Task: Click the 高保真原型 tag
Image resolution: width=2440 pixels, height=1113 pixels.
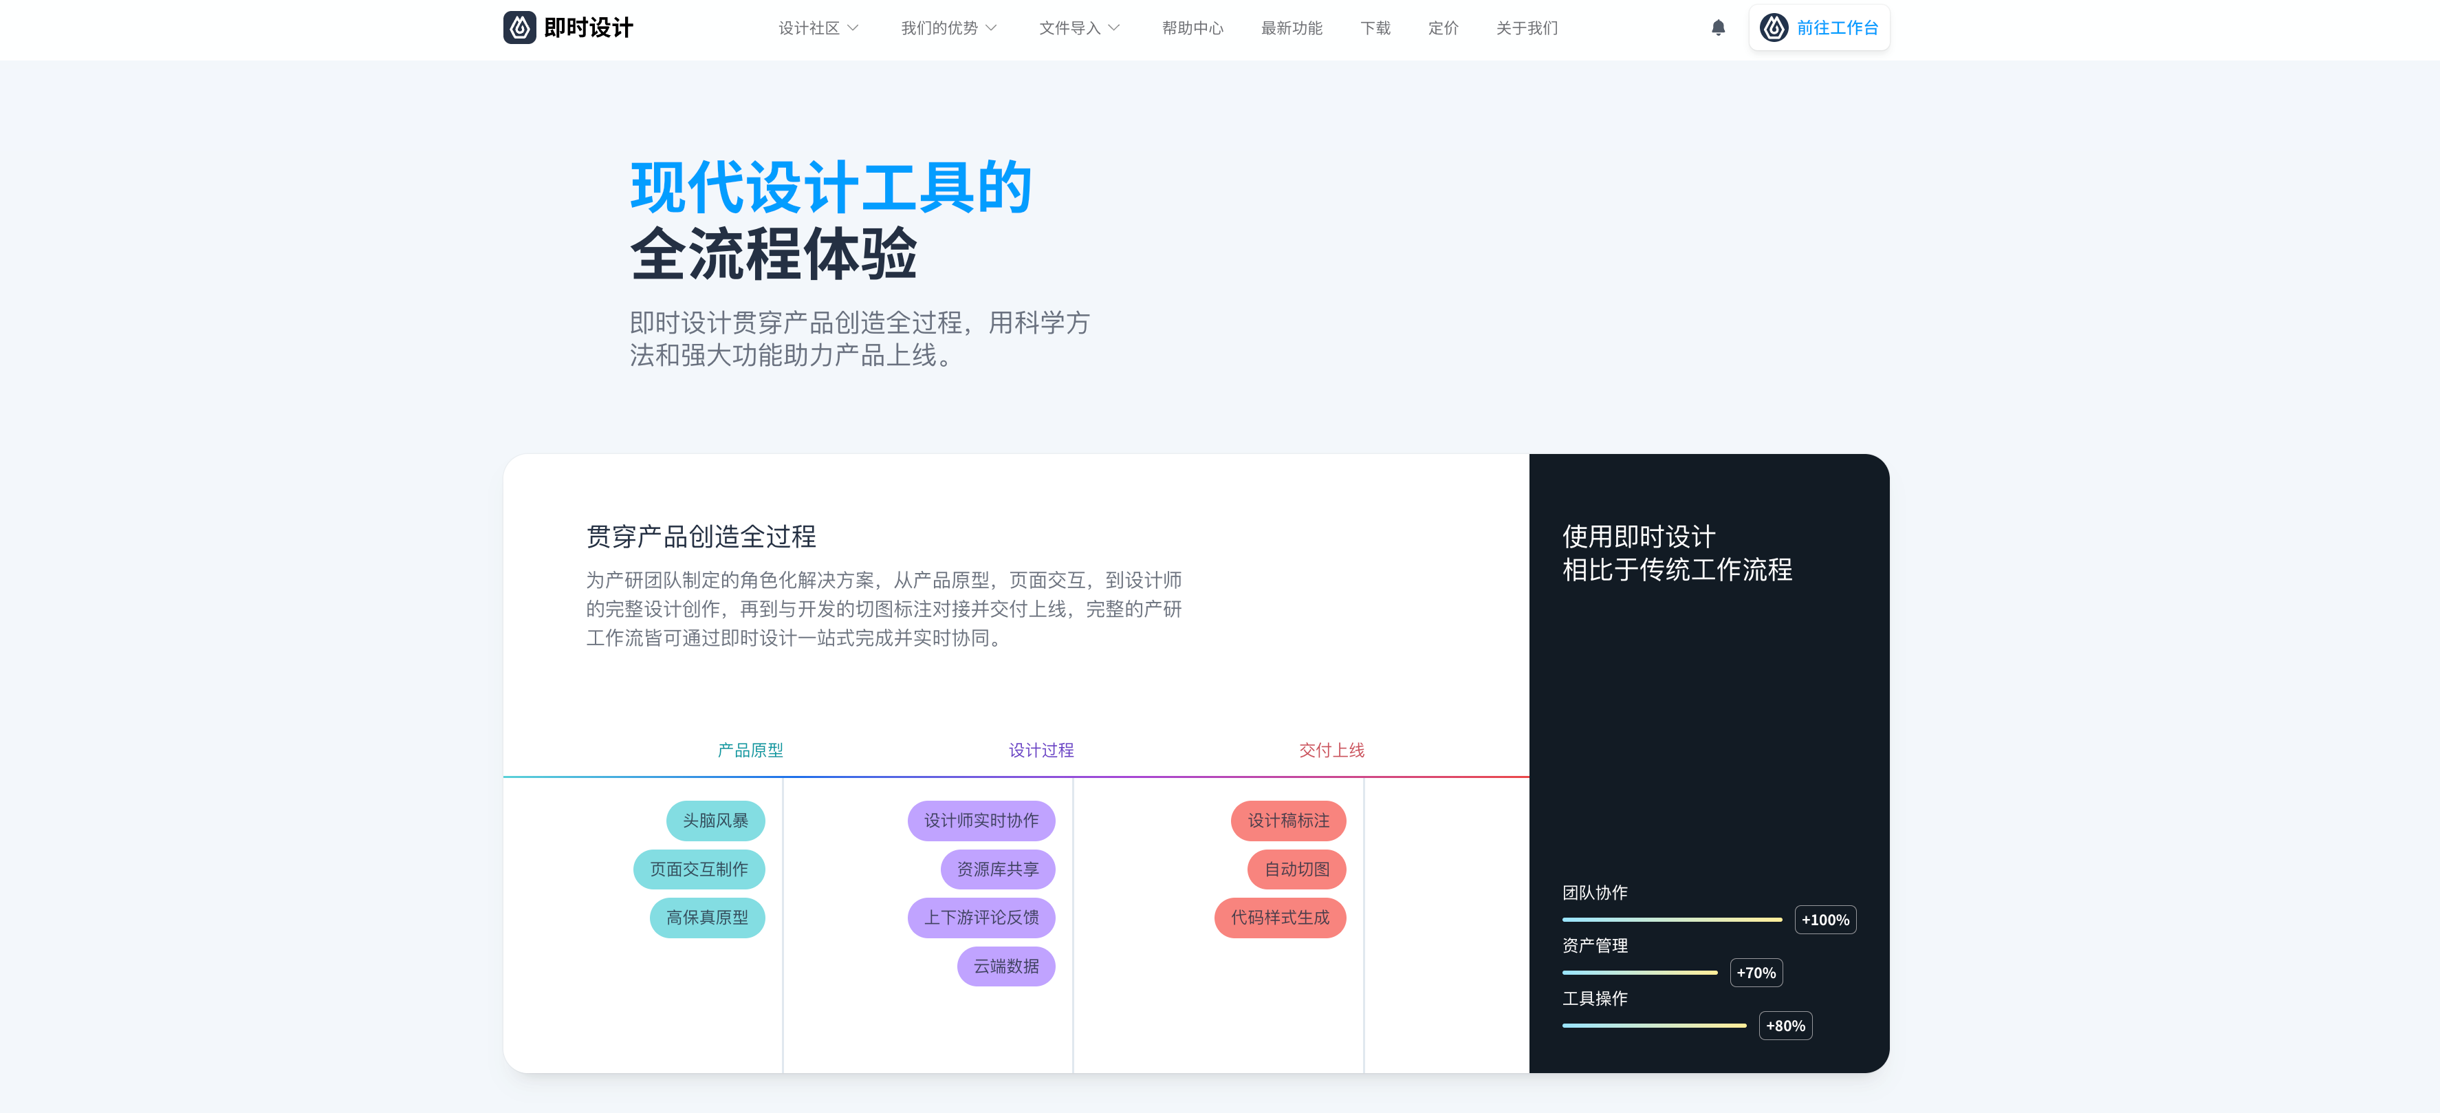Action: pos(706,917)
